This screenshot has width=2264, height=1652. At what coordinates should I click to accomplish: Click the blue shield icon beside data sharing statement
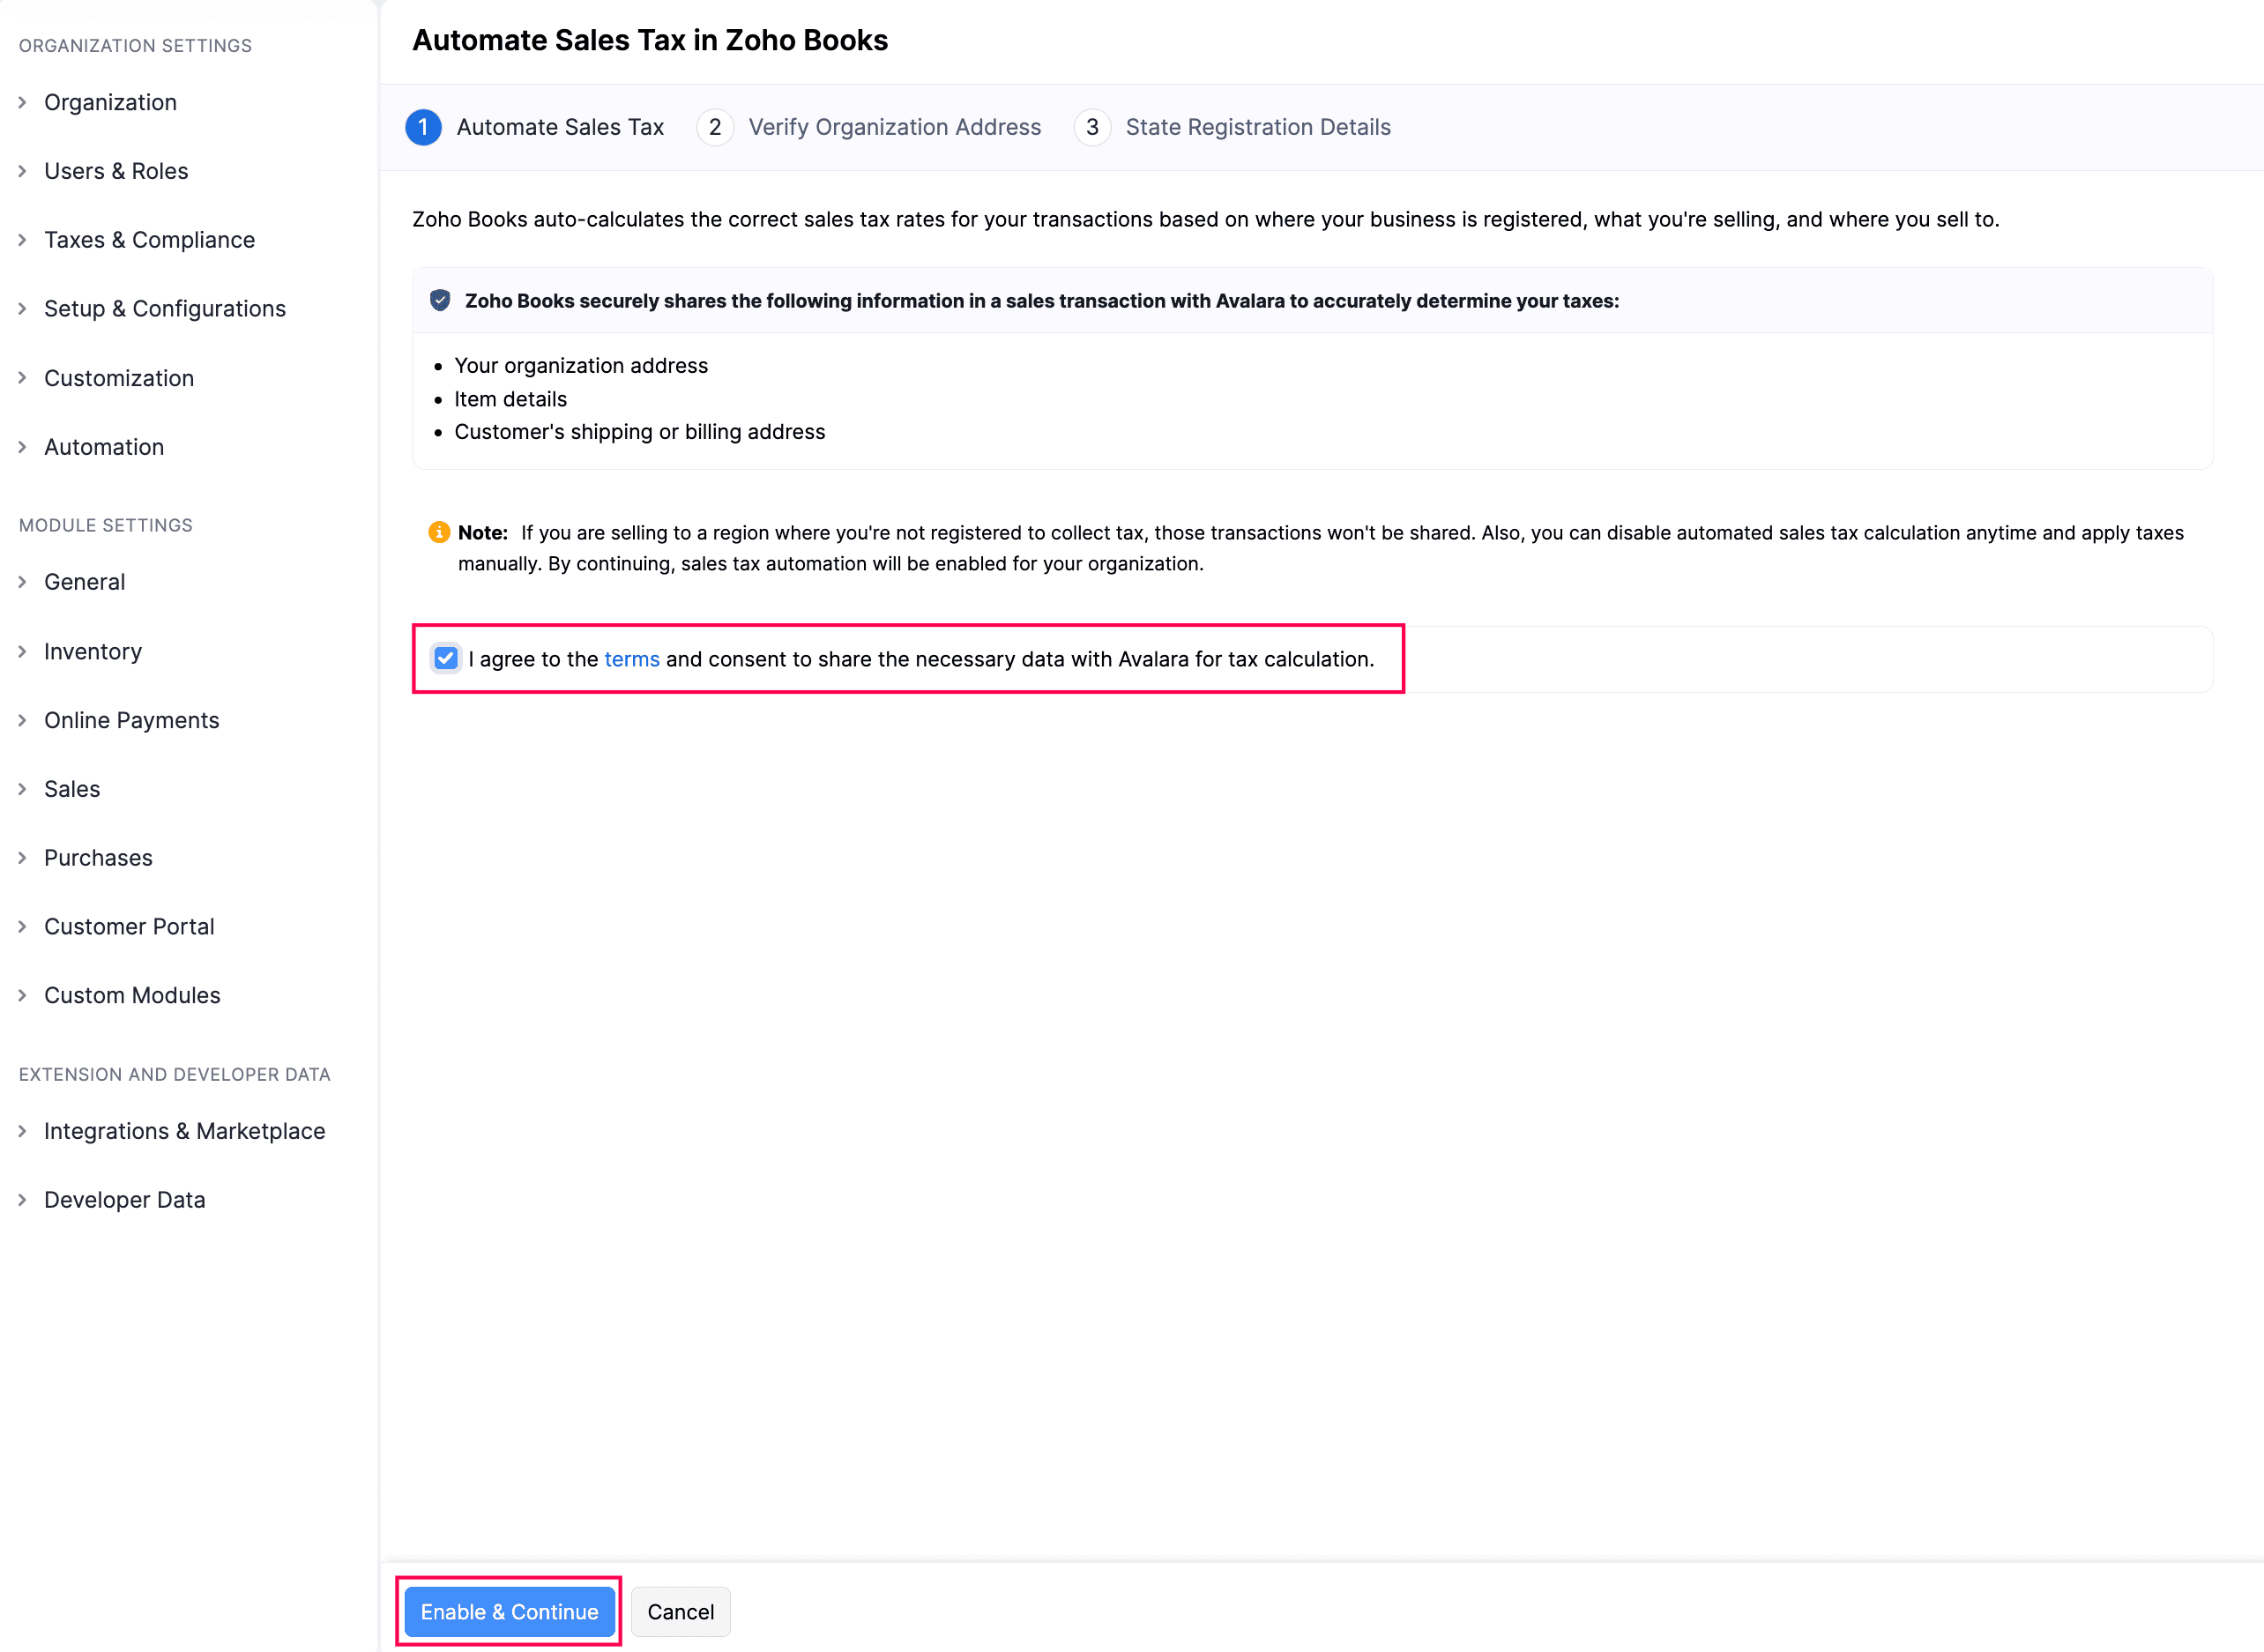click(x=440, y=300)
